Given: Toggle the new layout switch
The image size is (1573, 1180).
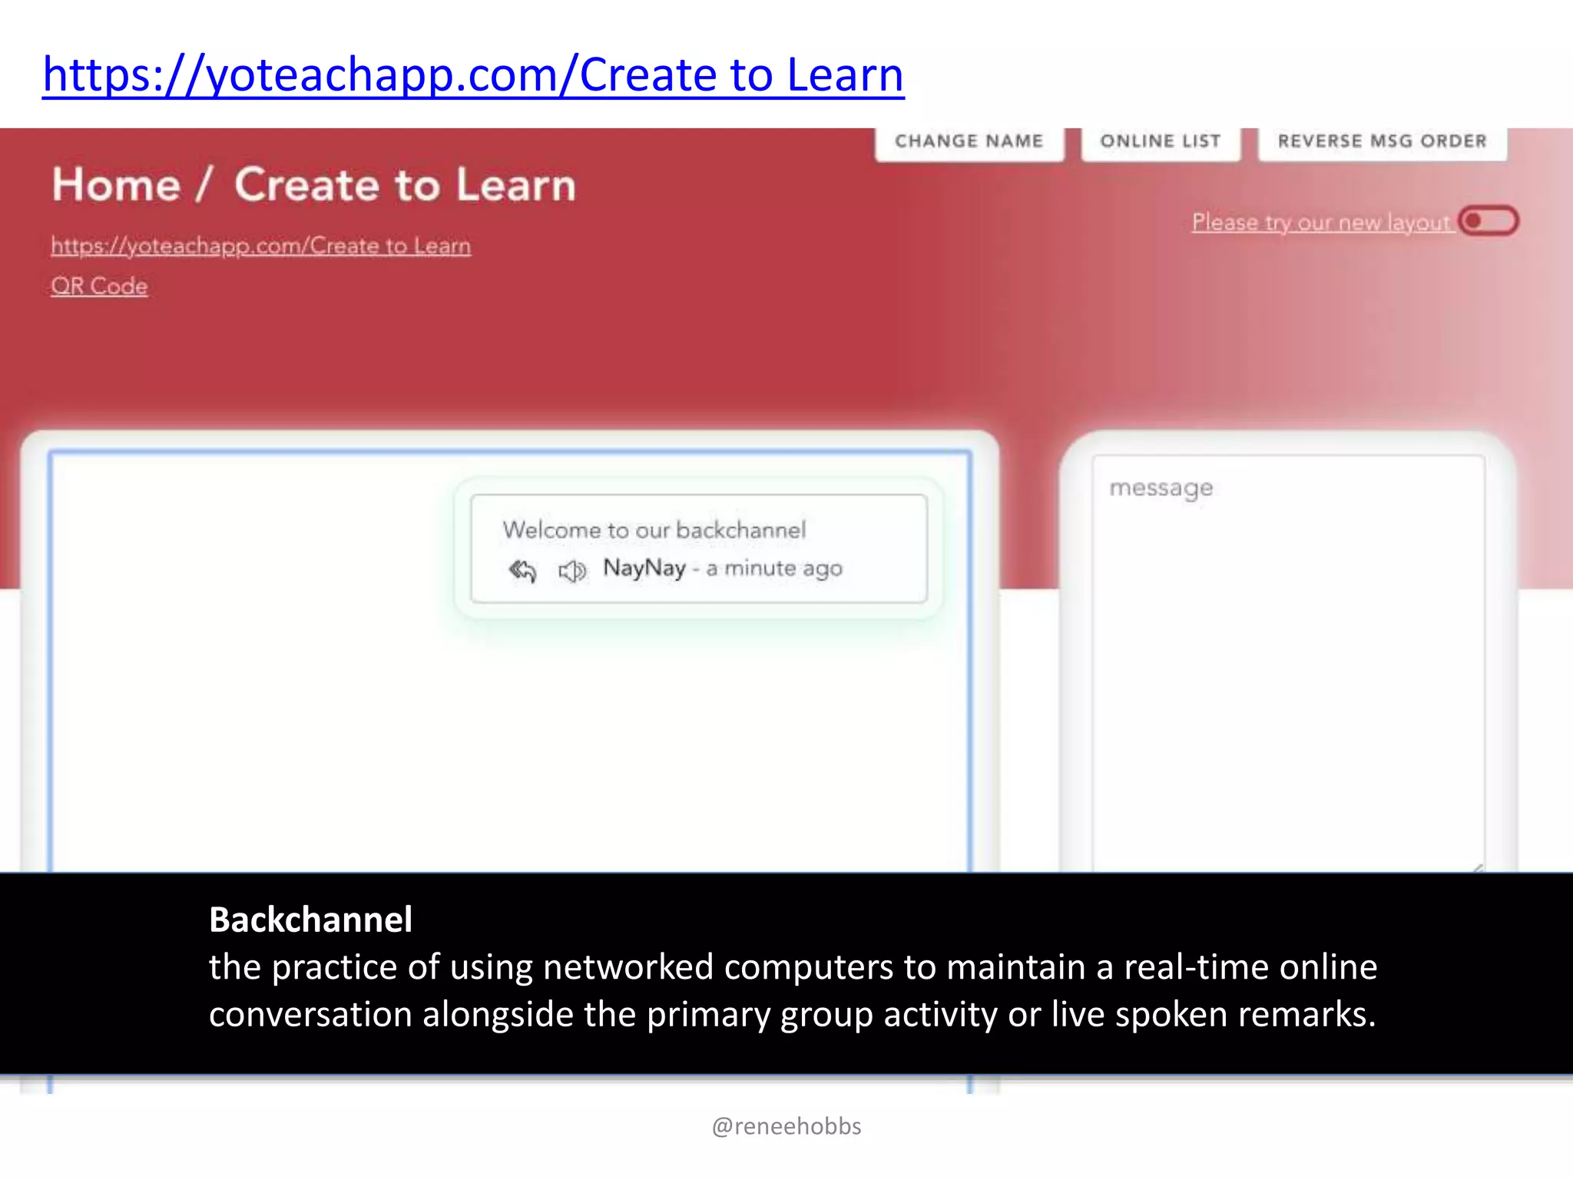Looking at the screenshot, I should tap(1489, 221).
